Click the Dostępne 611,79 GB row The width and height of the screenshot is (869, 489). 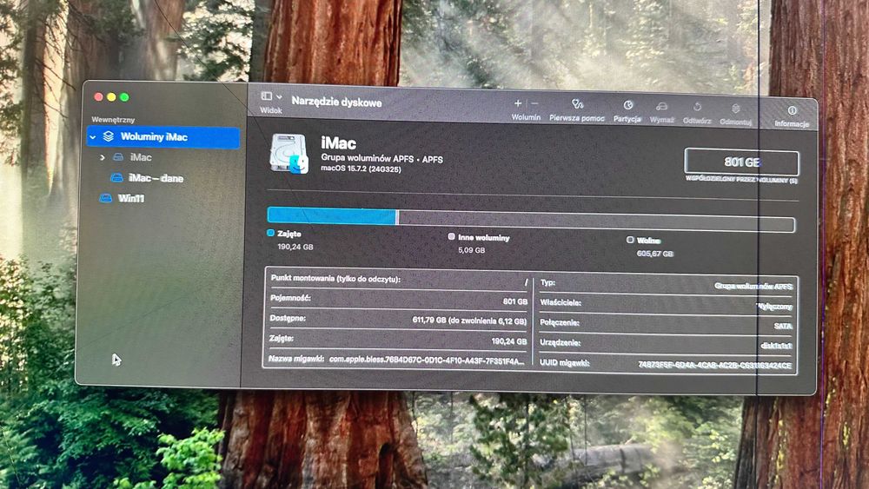399,320
